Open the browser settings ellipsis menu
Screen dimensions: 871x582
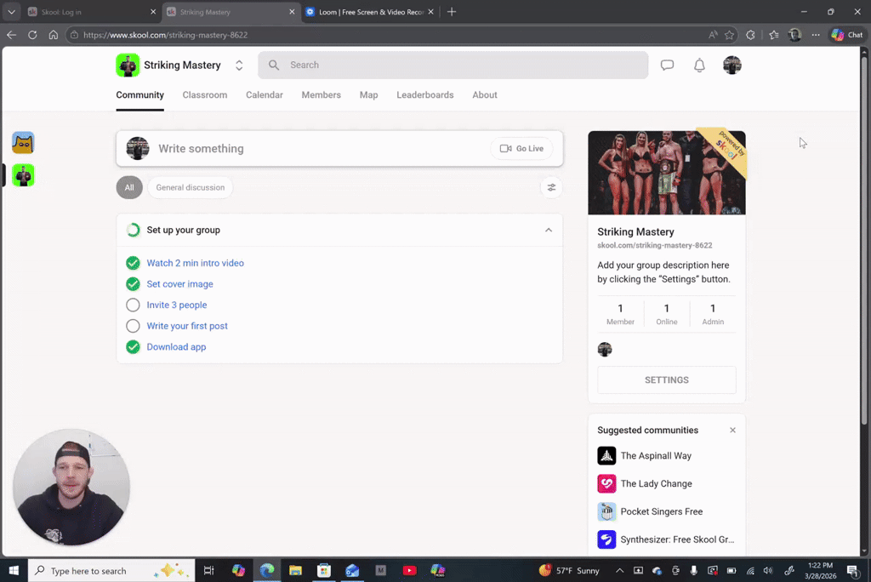(x=816, y=35)
